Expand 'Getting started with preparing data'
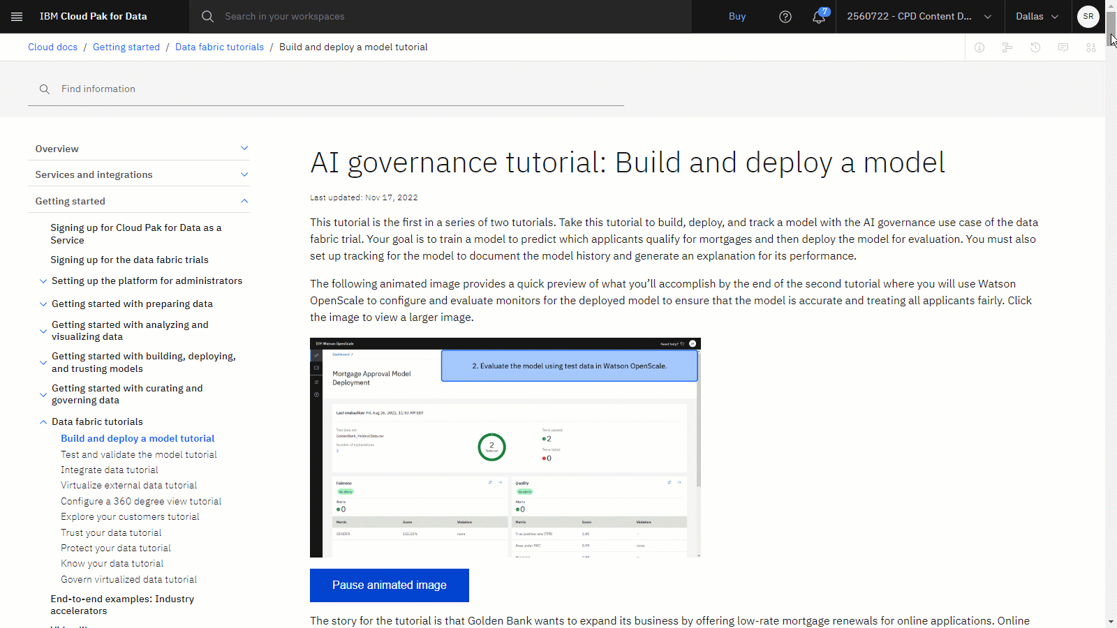 [43, 304]
